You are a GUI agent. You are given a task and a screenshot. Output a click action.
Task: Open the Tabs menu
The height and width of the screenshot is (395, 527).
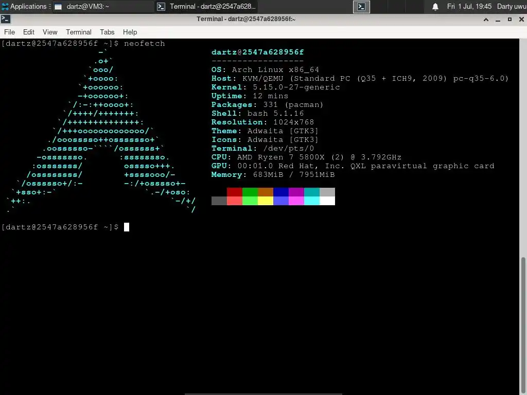click(x=107, y=32)
